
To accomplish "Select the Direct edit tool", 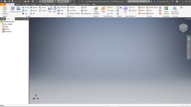I will tap(84, 11).
